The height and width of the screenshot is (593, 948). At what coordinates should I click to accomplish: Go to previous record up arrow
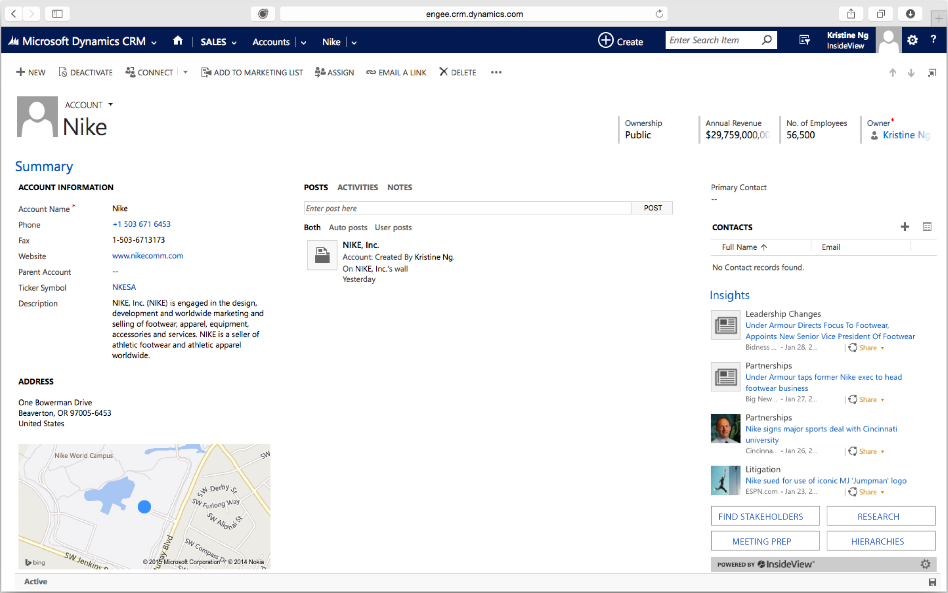pos(893,72)
